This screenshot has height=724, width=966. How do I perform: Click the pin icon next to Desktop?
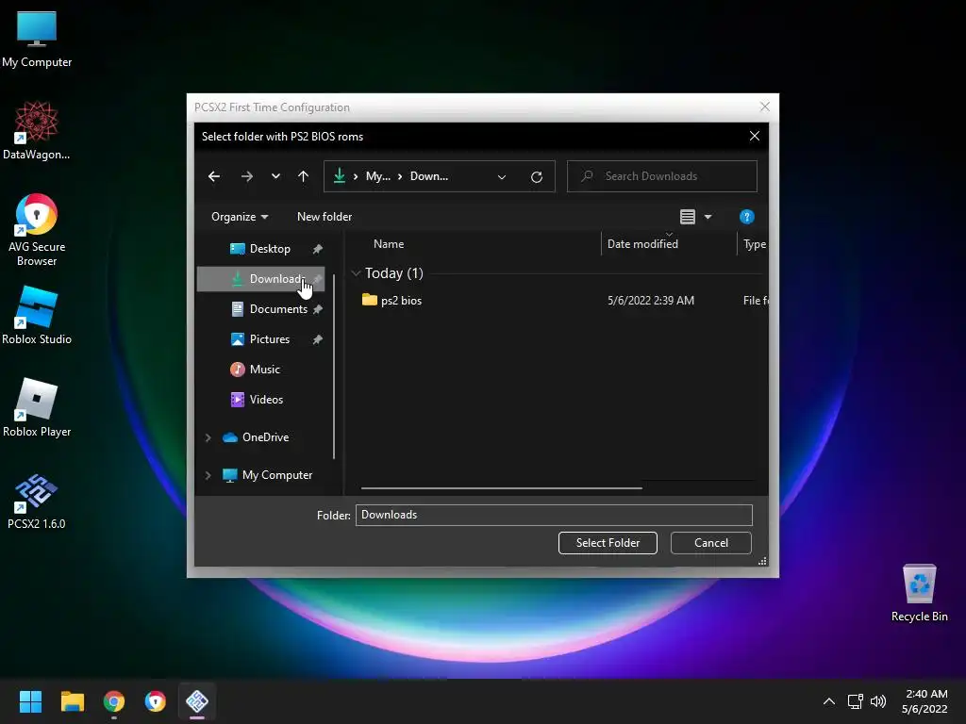pos(317,249)
